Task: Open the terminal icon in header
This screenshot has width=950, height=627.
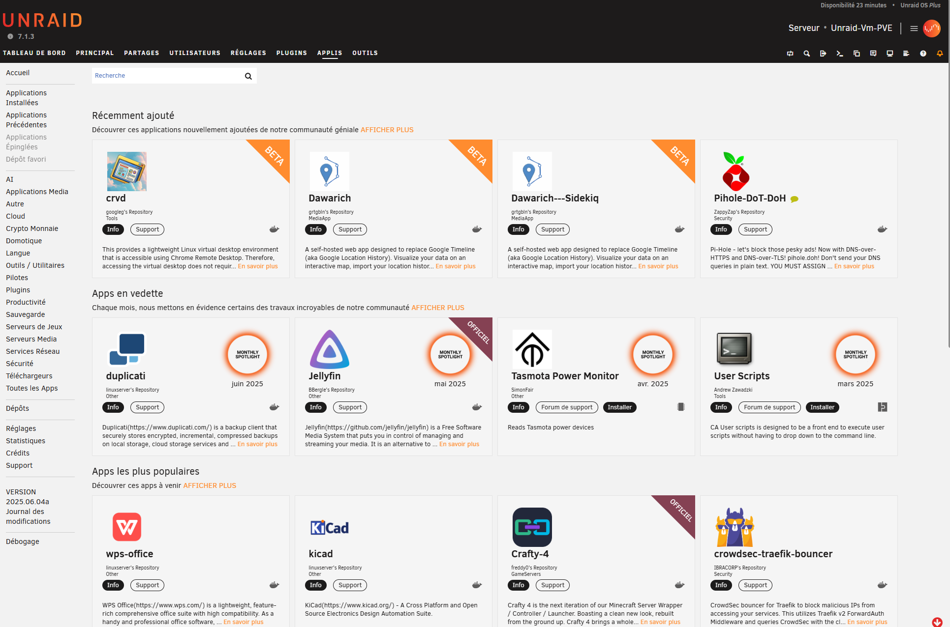Action: click(840, 54)
